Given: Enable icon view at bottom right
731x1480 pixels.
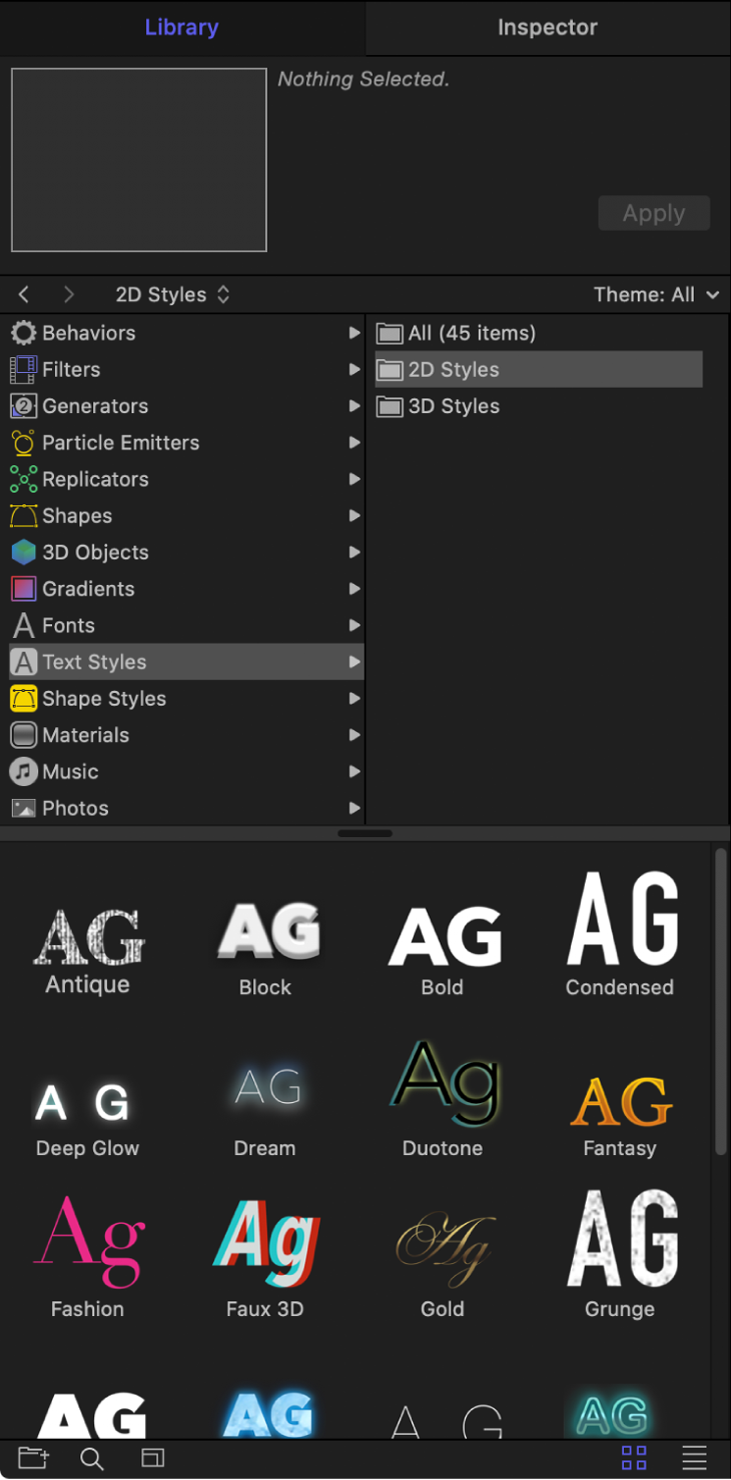Looking at the screenshot, I should 633,1458.
